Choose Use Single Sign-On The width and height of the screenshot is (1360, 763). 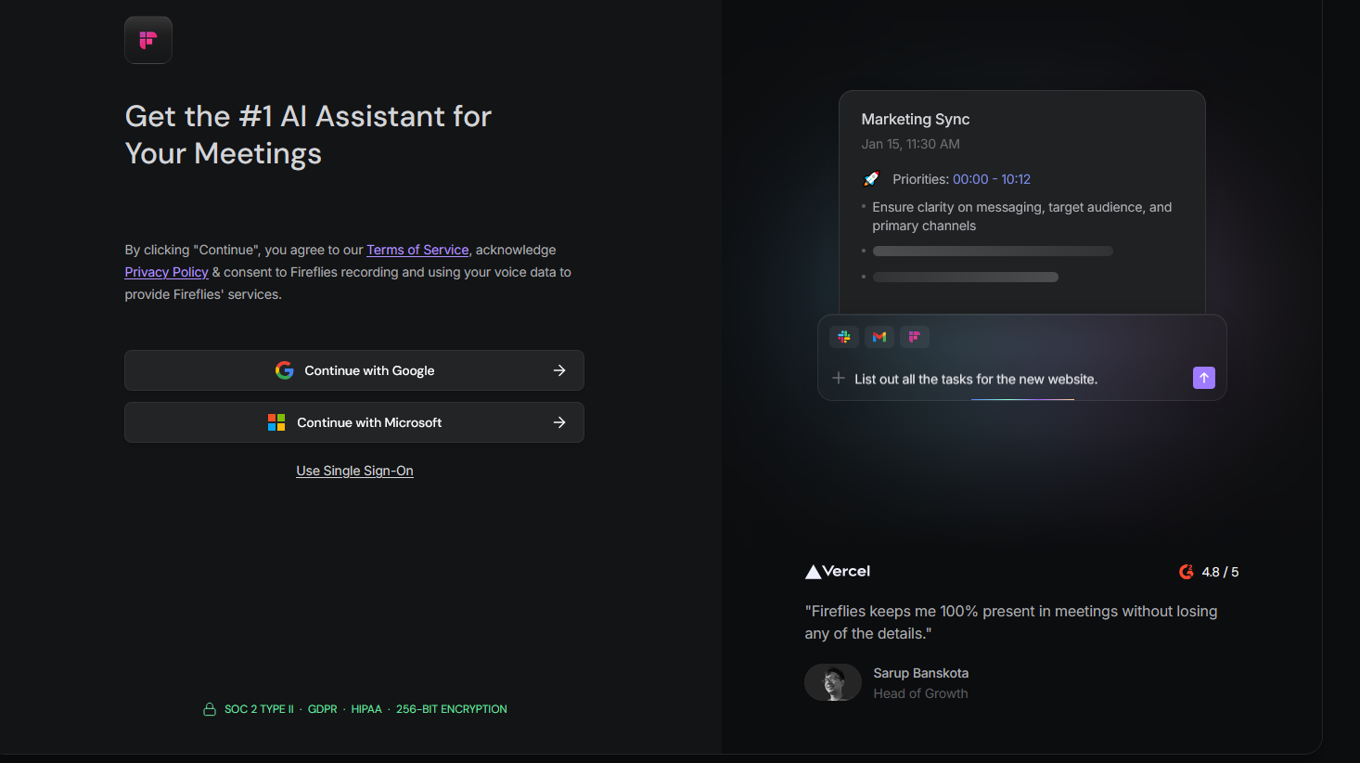pyautogui.click(x=354, y=471)
